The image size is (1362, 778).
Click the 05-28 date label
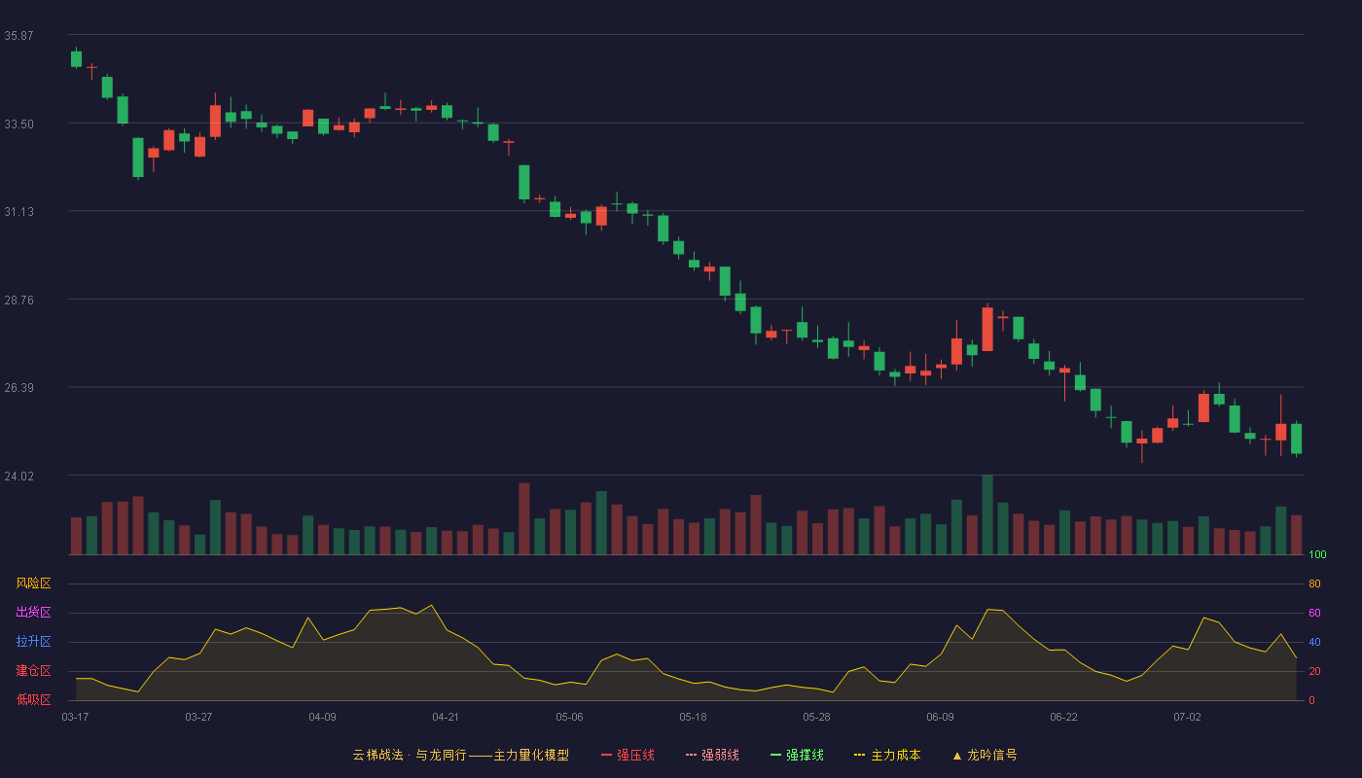pos(816,717)
